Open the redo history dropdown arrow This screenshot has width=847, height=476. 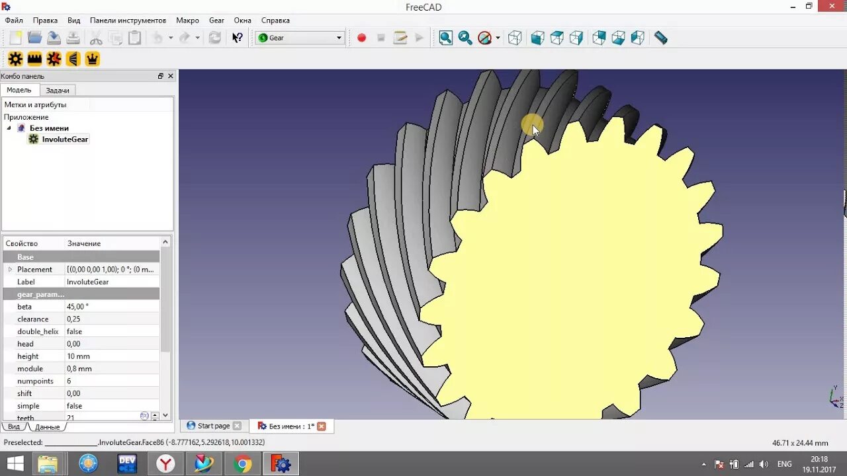point(198,38)
